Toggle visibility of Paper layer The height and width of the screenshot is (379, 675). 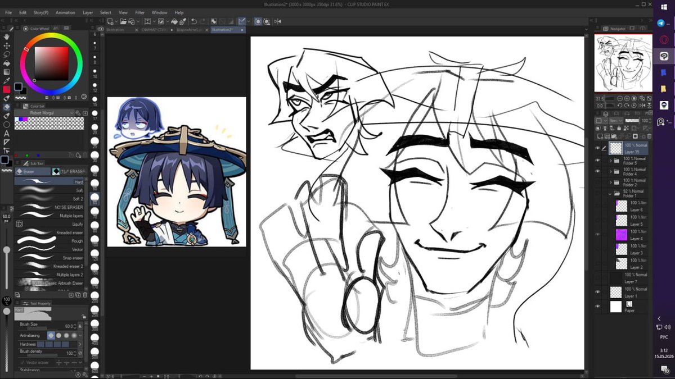click(598, 307)
